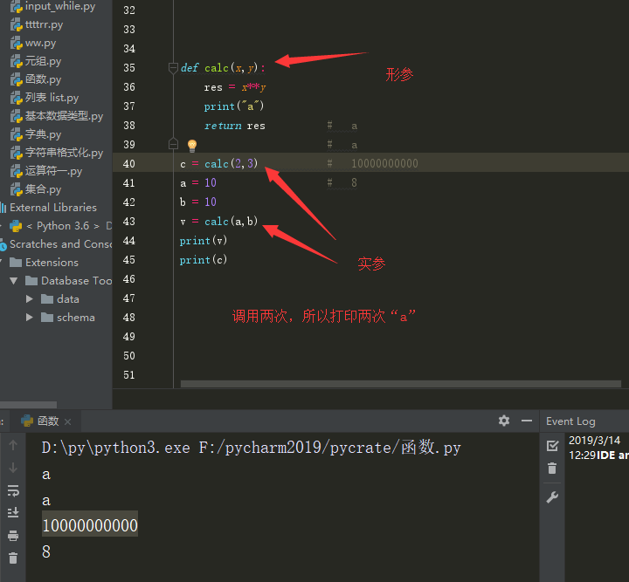Click on 'v = calc(a,b)' line

point(218,222)
